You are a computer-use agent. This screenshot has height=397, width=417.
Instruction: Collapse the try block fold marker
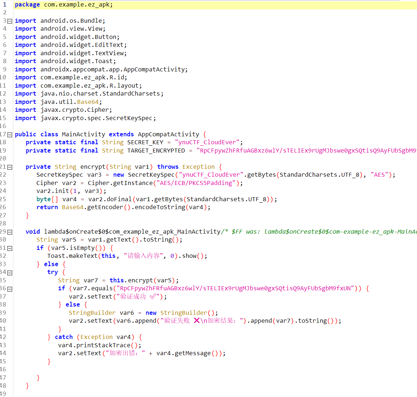point(10,273)
